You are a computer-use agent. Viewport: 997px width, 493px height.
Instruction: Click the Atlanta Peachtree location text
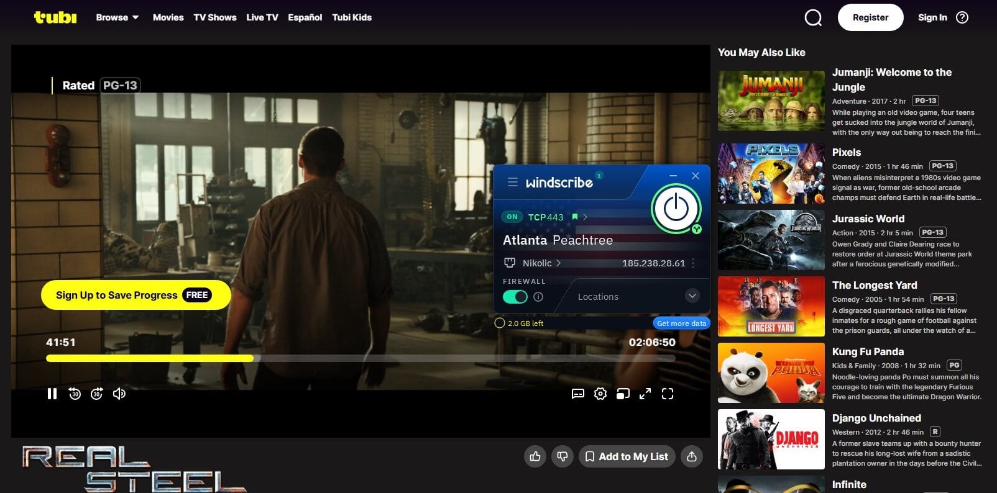click(558, 240)
